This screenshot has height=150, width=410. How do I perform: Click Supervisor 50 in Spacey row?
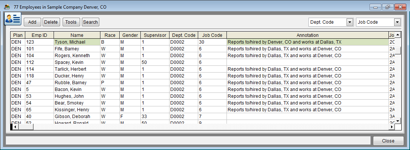coord(155,62)
